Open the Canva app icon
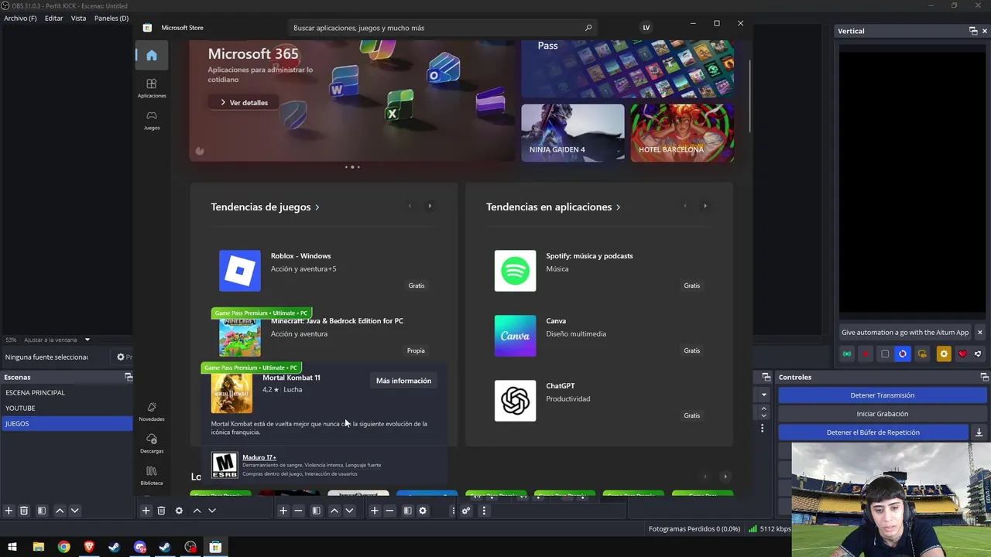The image size is (991, 557). 515,336
